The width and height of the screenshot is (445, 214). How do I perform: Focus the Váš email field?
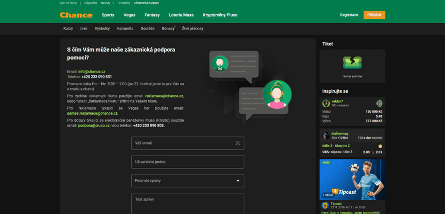coord(187,143)
